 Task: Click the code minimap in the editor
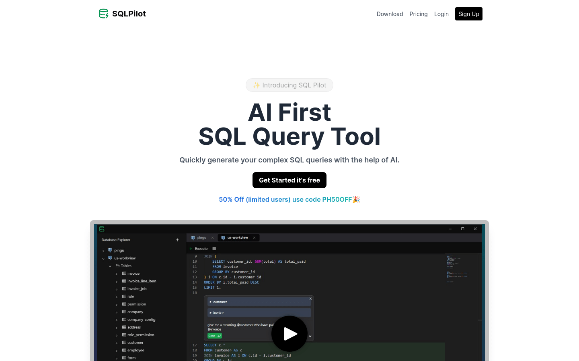(457, 268)
